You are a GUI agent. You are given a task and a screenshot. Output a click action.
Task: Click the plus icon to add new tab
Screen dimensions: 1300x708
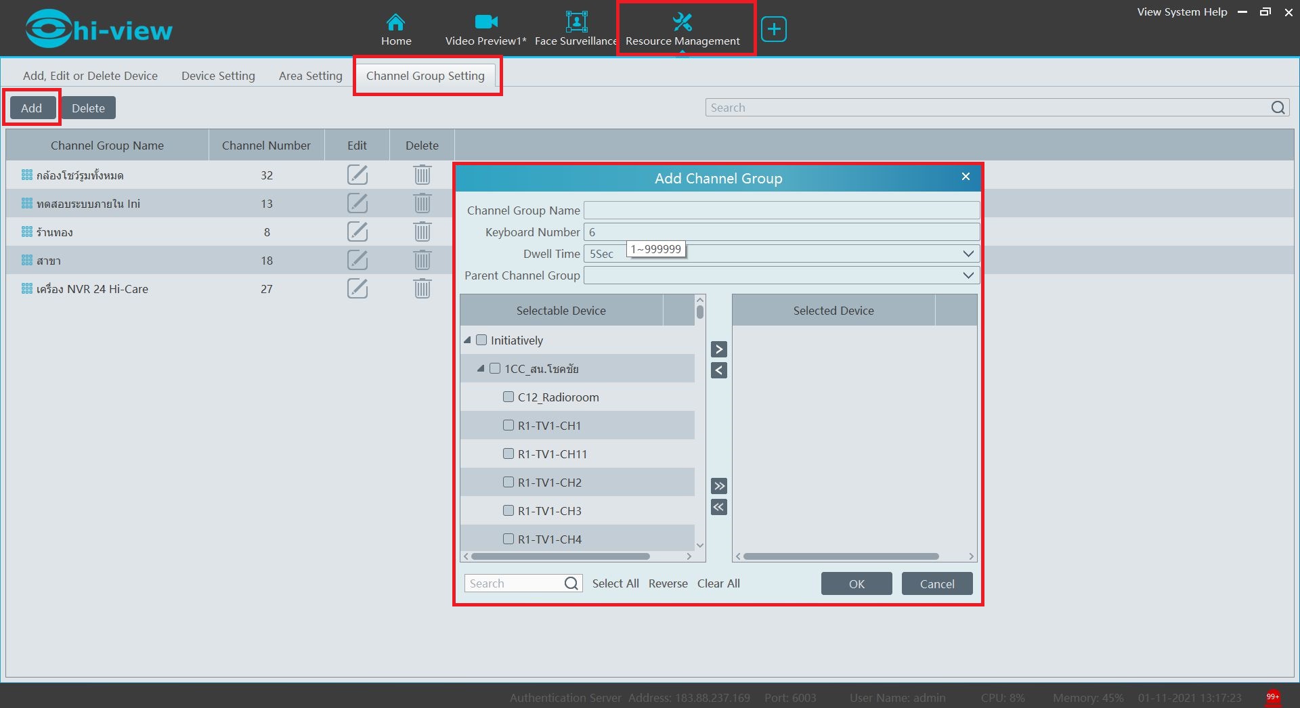773,29
